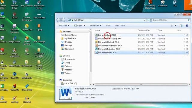The image size is (192, 108).
Task: Open Desktop in the navigation pane
Action: click(x=66, y=45)
